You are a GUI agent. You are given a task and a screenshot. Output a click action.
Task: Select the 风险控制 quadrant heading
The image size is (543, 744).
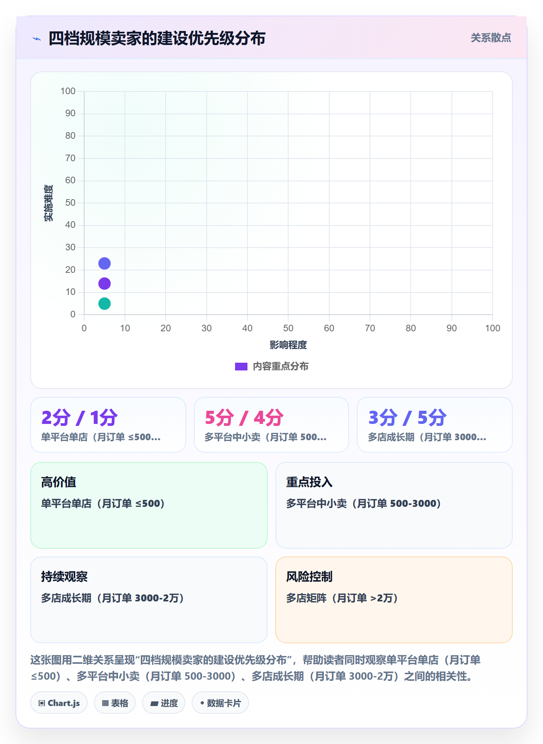click(310, 577)
